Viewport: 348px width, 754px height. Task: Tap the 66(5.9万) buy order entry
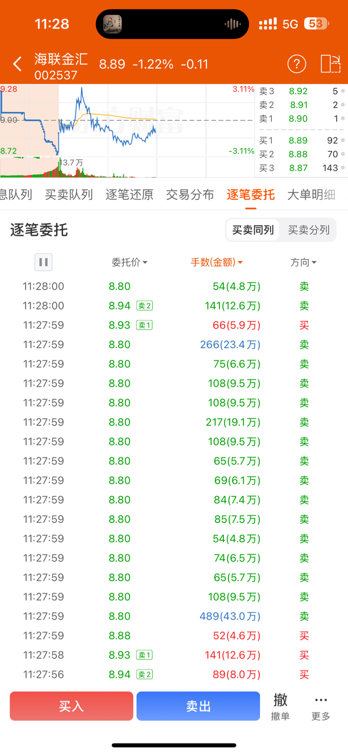point(174,325)
